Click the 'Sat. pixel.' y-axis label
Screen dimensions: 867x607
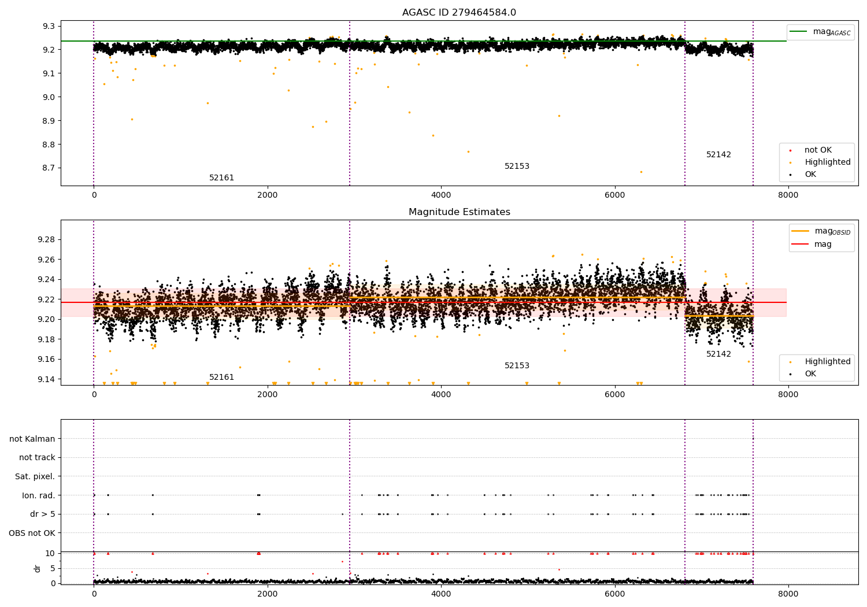click(x=35, y=477)
